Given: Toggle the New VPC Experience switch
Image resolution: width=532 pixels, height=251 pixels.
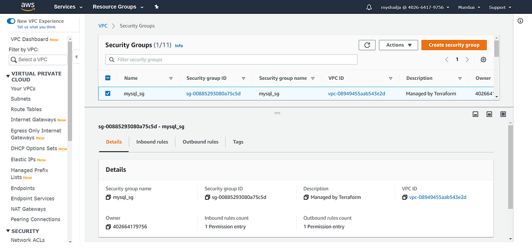Looking at the screenshot, I should (x=11, y=21).
